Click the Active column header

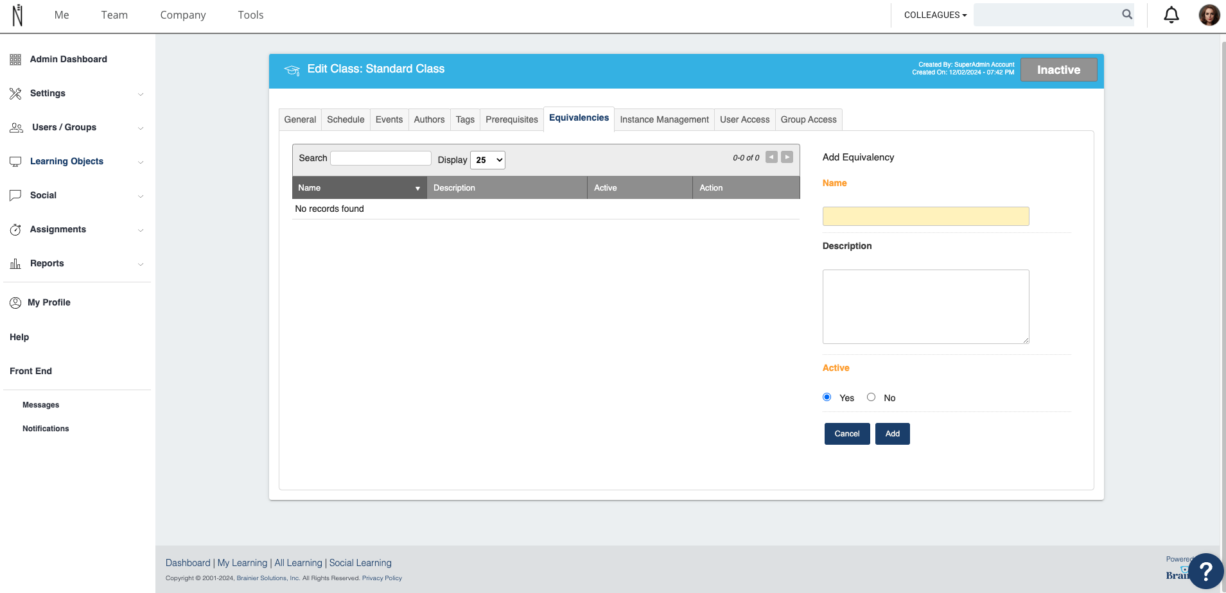pyautogui.click(x=640, y=188)
